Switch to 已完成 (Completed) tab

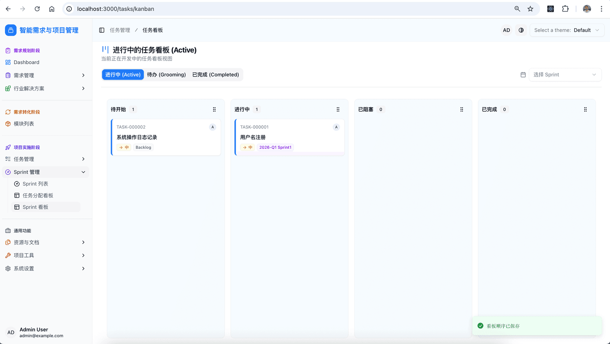pos(215,75)
